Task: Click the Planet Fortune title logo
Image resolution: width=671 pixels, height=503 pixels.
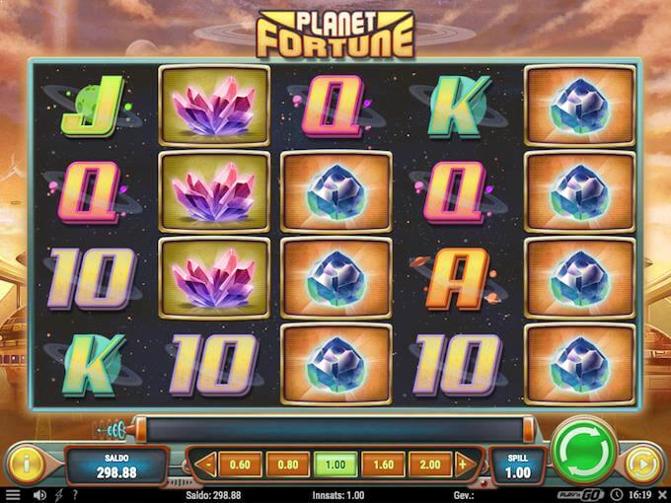Action: [335, 35]
